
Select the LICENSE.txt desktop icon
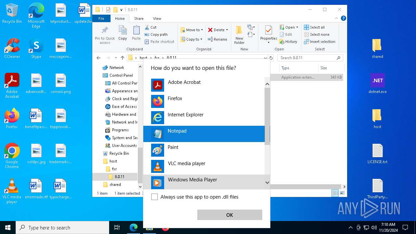[x=377, y=154]
